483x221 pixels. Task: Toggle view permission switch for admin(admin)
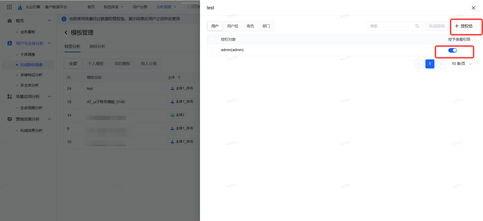click(453, 50)
